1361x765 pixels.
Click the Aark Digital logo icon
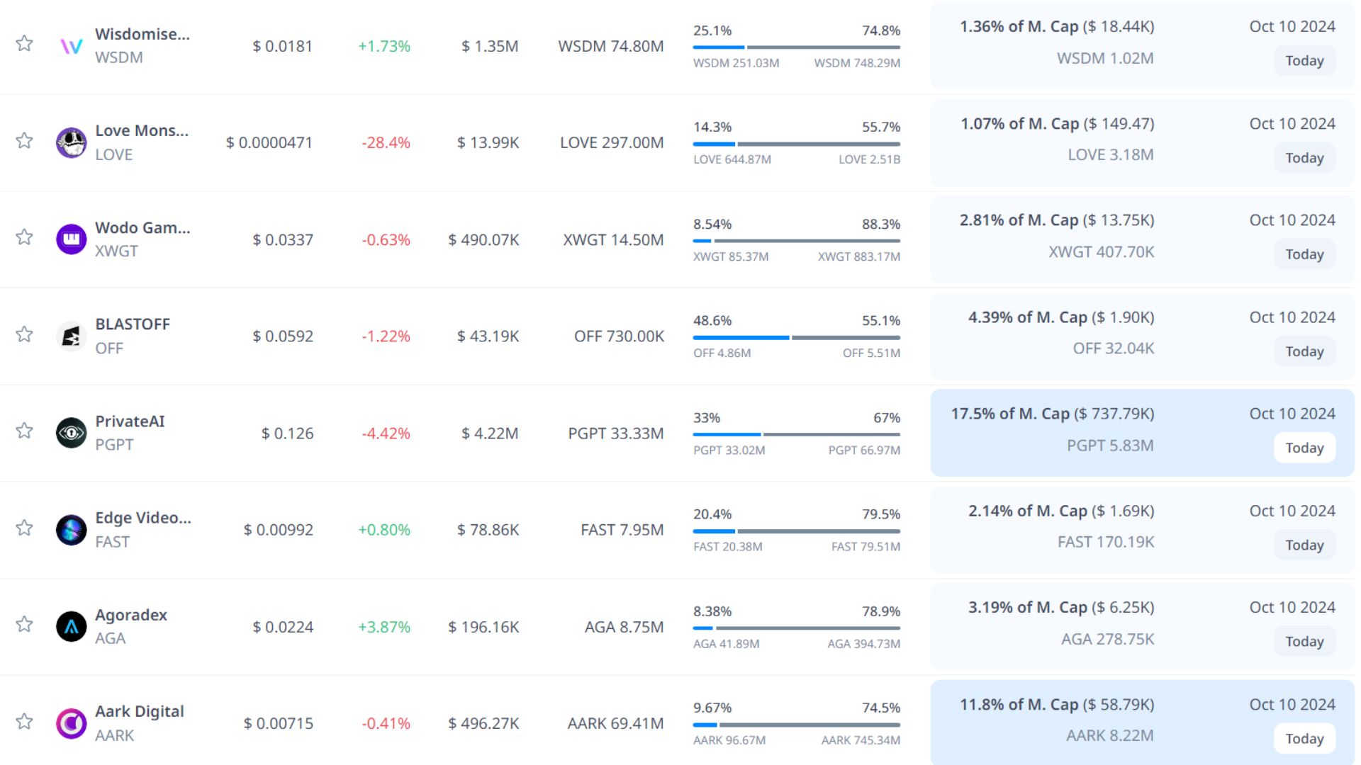[71, 723]
